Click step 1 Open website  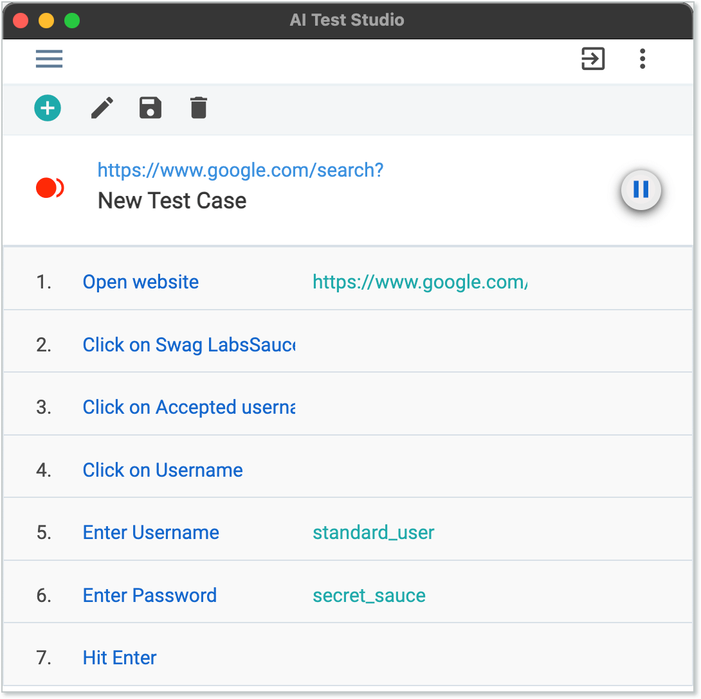tap(140, 281)
